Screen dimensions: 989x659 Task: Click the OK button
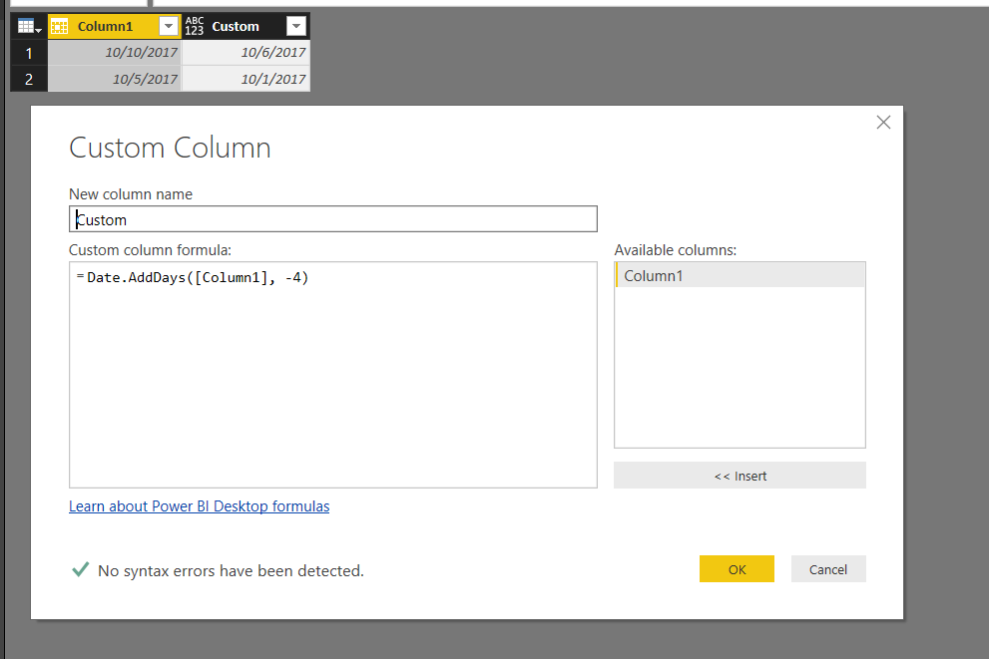click(x=737, y=569)
